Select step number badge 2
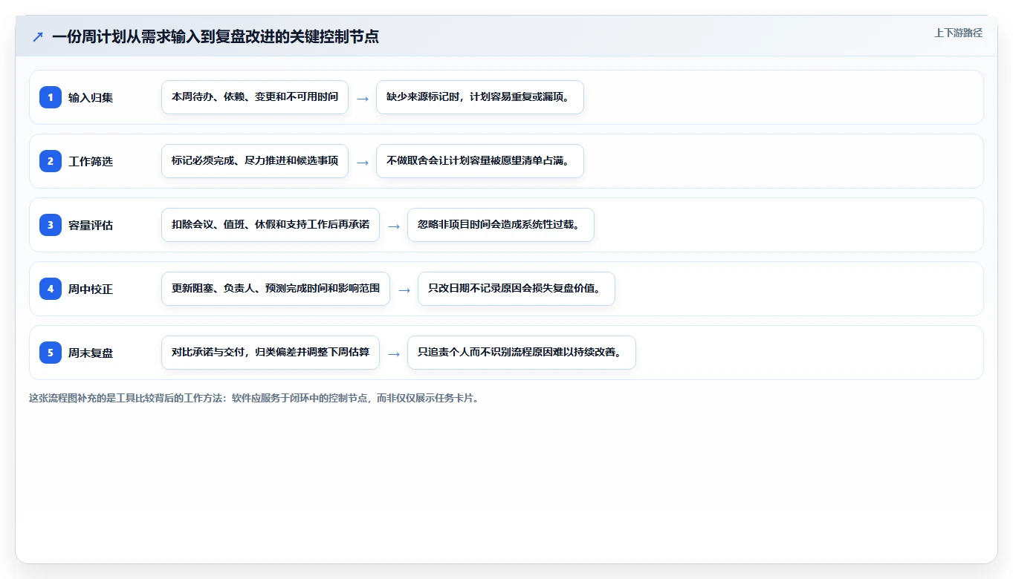The image size is (1013, 579). point(51,160)
